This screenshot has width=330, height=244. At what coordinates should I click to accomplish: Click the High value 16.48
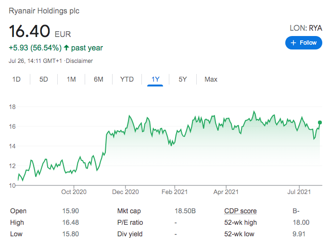tap(71, 222)
